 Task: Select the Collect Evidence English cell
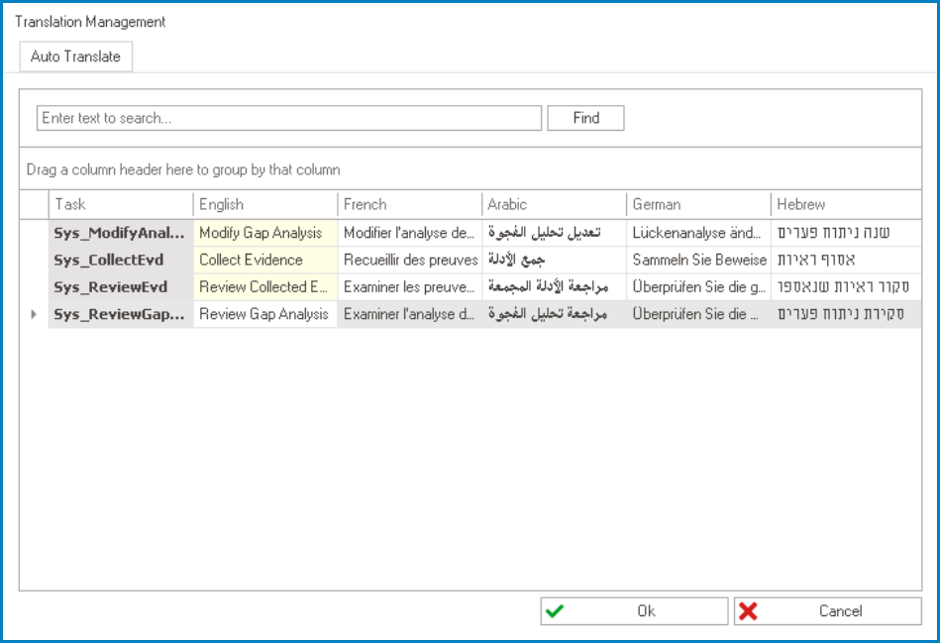[263, 260]
